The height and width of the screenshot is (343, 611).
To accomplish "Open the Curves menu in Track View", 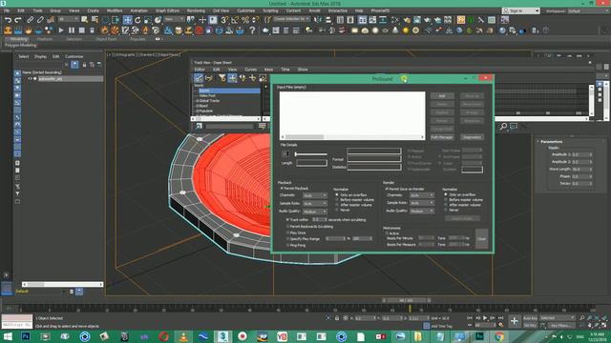I will point(250,70).
